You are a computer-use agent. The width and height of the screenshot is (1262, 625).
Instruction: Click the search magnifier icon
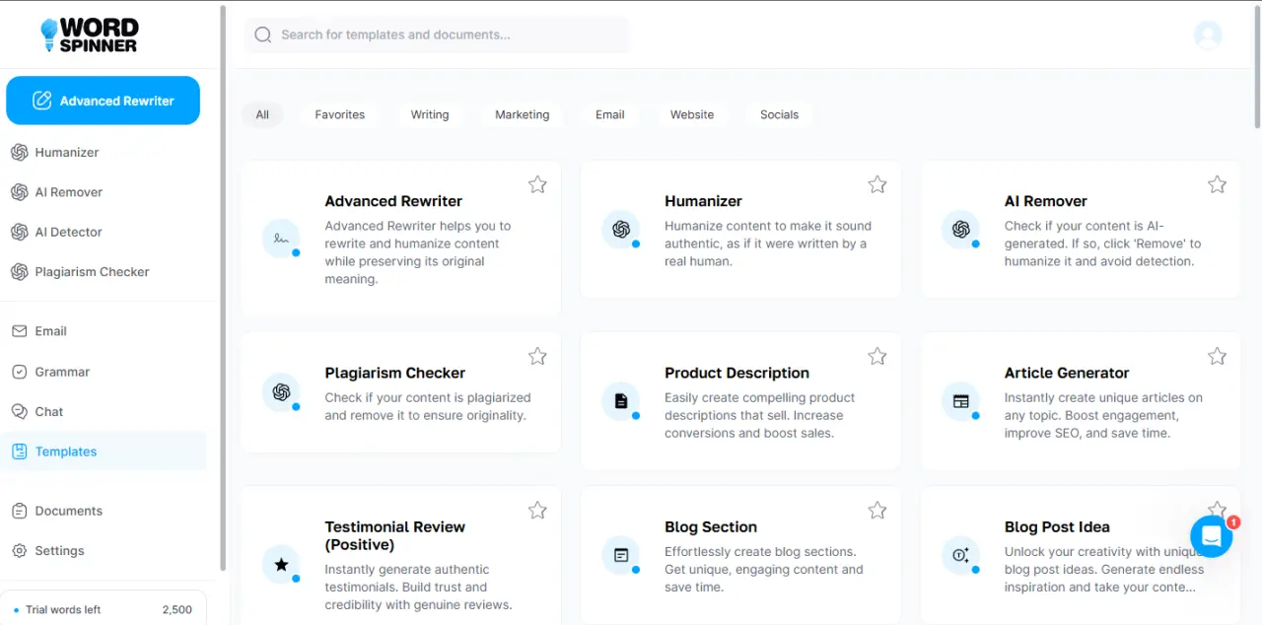click(262, 35)
